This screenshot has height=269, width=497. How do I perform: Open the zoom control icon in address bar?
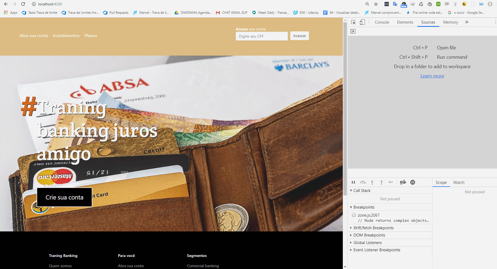[x=367, y=4]
